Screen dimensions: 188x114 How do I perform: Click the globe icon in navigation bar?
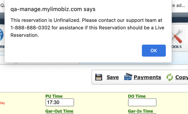click(x=2, y=35)
